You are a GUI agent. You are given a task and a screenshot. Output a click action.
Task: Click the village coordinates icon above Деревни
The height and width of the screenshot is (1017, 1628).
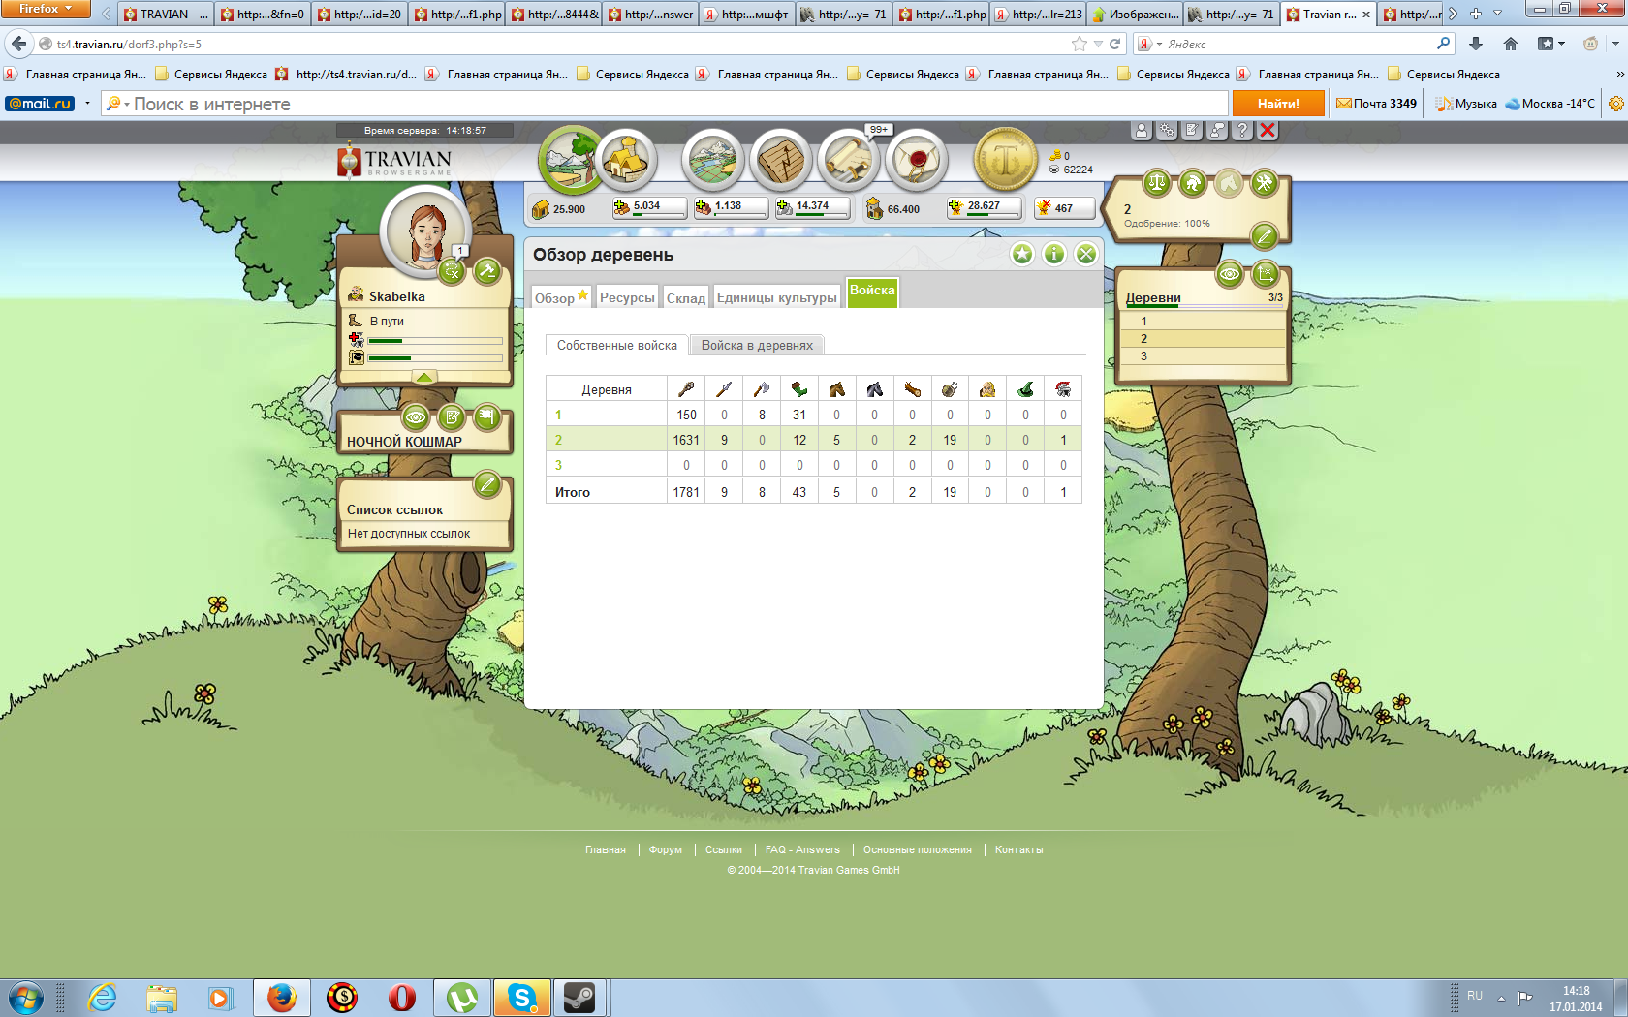[1265, 274]
